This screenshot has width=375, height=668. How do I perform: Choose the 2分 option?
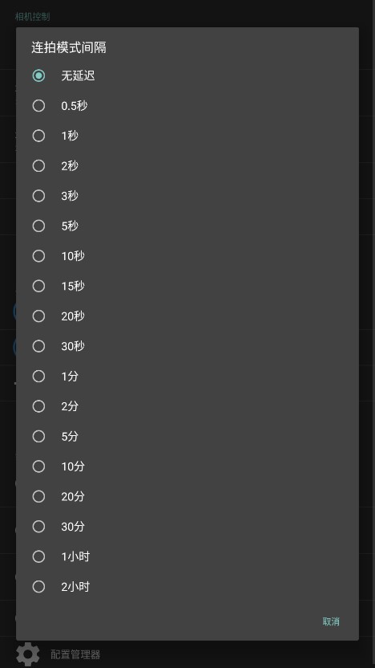coord(187,406)
